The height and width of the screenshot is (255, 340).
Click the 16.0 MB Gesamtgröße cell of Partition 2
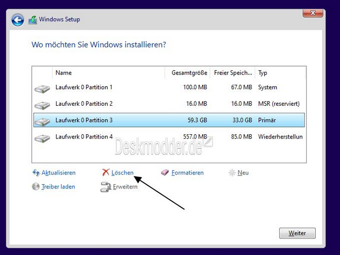point(197,104)
